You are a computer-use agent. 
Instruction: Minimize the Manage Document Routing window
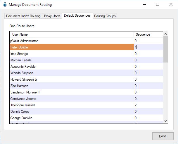(x=144, y=5)
